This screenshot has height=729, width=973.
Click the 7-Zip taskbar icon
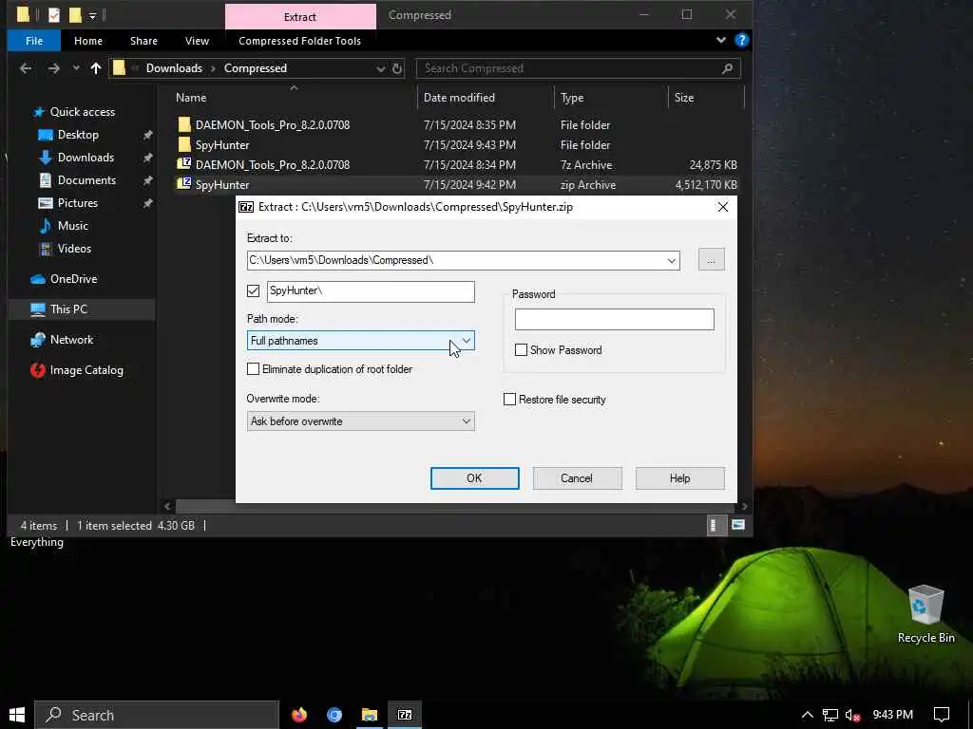tap(405, 715)
